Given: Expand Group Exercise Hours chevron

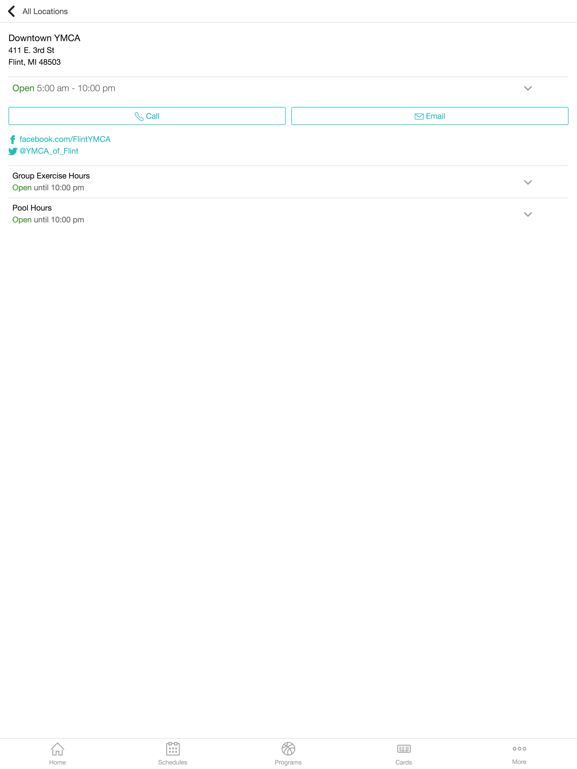Looking at the screenshot, I should click(x=528, y=182).
